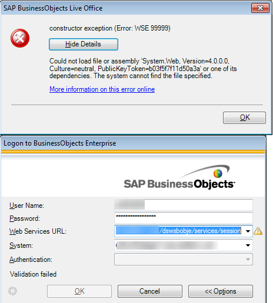Expand the System dropdown arrow
Screen dimensions: 273x303
click(x=248, y=245)
